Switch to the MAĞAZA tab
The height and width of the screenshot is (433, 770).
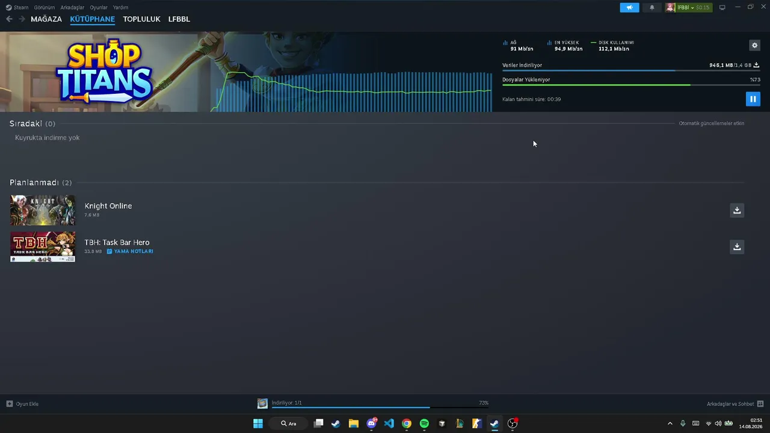46,19
